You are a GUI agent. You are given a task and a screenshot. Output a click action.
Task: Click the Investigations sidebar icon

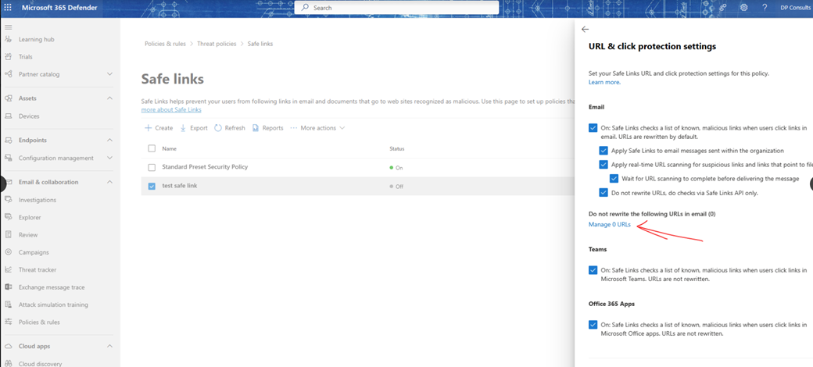tap(9, 200)
